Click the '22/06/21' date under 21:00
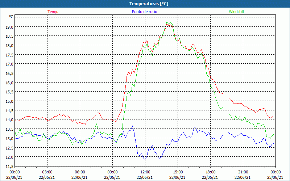This screenshot has width=290, height=181. pos(243,177)
